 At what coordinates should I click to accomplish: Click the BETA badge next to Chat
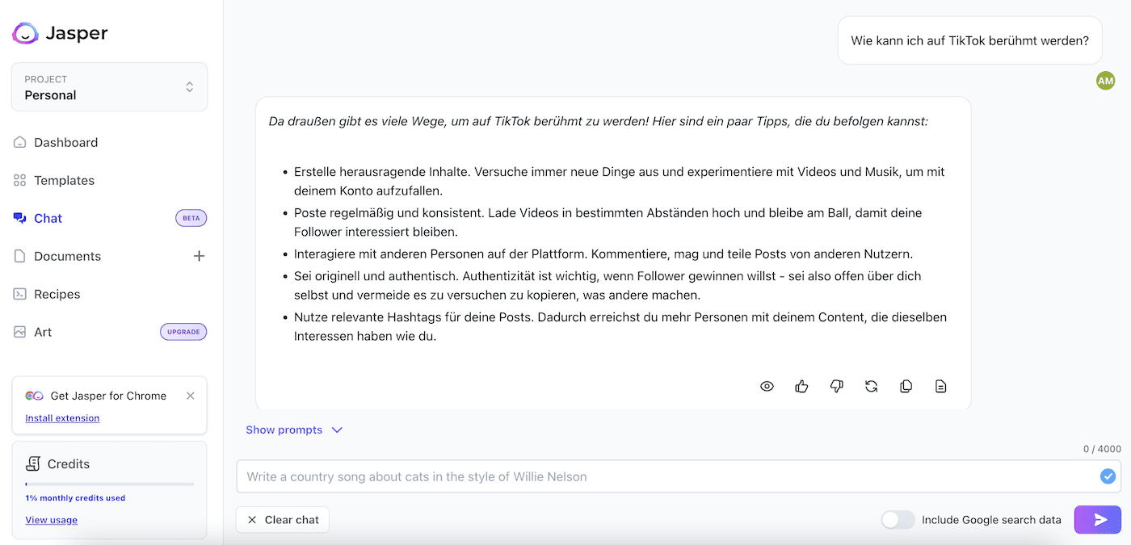pyautogui.click(x=191, y=218)
